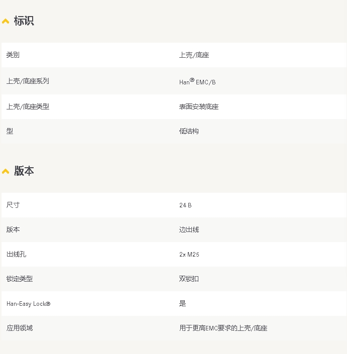This screenshot has width=347, height=354.
Task: Click the 标识 section heading text
Action: point(24,21)
